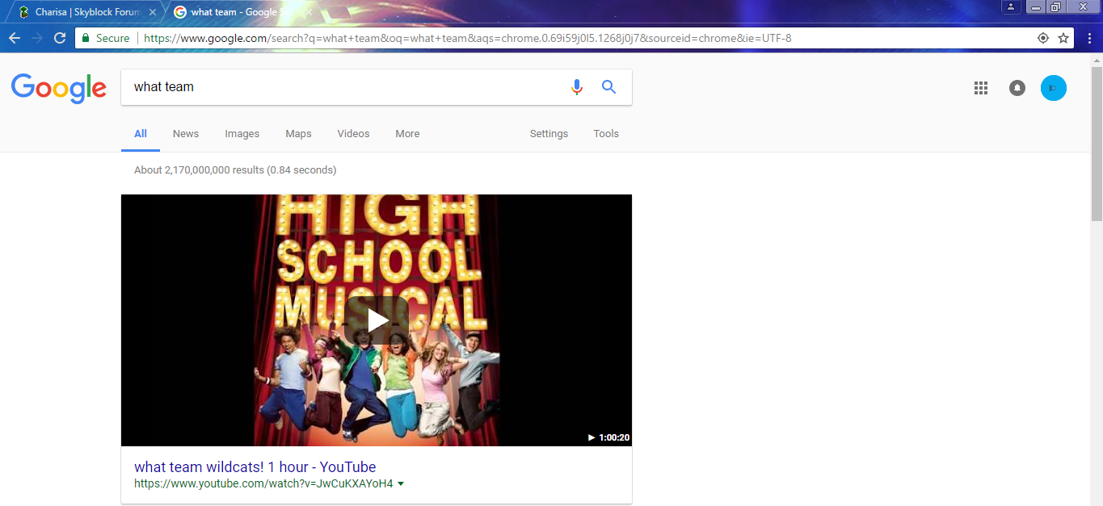Switch to Videos results

(x=353, y=134)
